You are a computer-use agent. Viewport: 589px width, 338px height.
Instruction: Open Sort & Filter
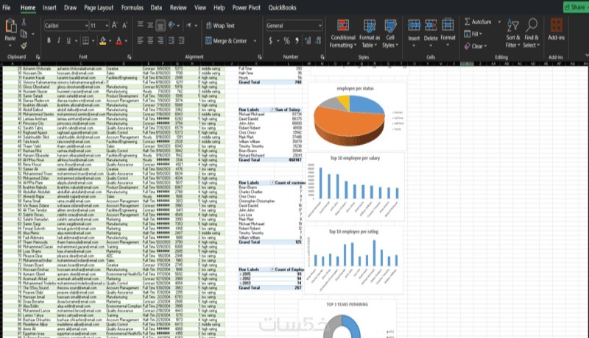tap(512, 33)
